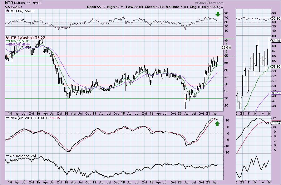
Task: Click the On Balance Vol label
Action: 23,156
